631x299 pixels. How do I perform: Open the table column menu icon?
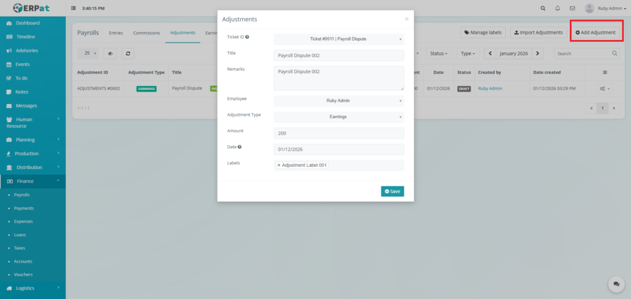pyautogui.click(x=605, y=73)
